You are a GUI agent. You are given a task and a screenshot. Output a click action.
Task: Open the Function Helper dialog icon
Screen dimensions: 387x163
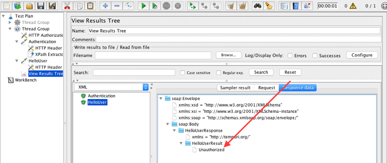(284, 5)
